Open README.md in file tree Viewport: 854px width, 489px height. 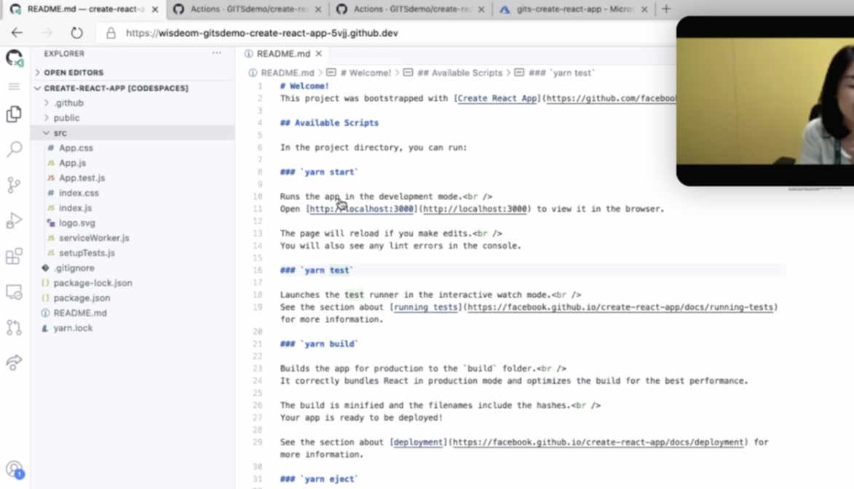tap(80, 313)
